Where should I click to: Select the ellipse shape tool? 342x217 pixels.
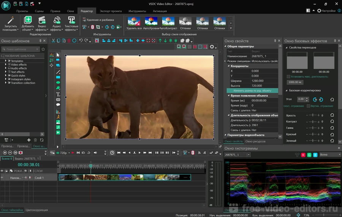58,82
